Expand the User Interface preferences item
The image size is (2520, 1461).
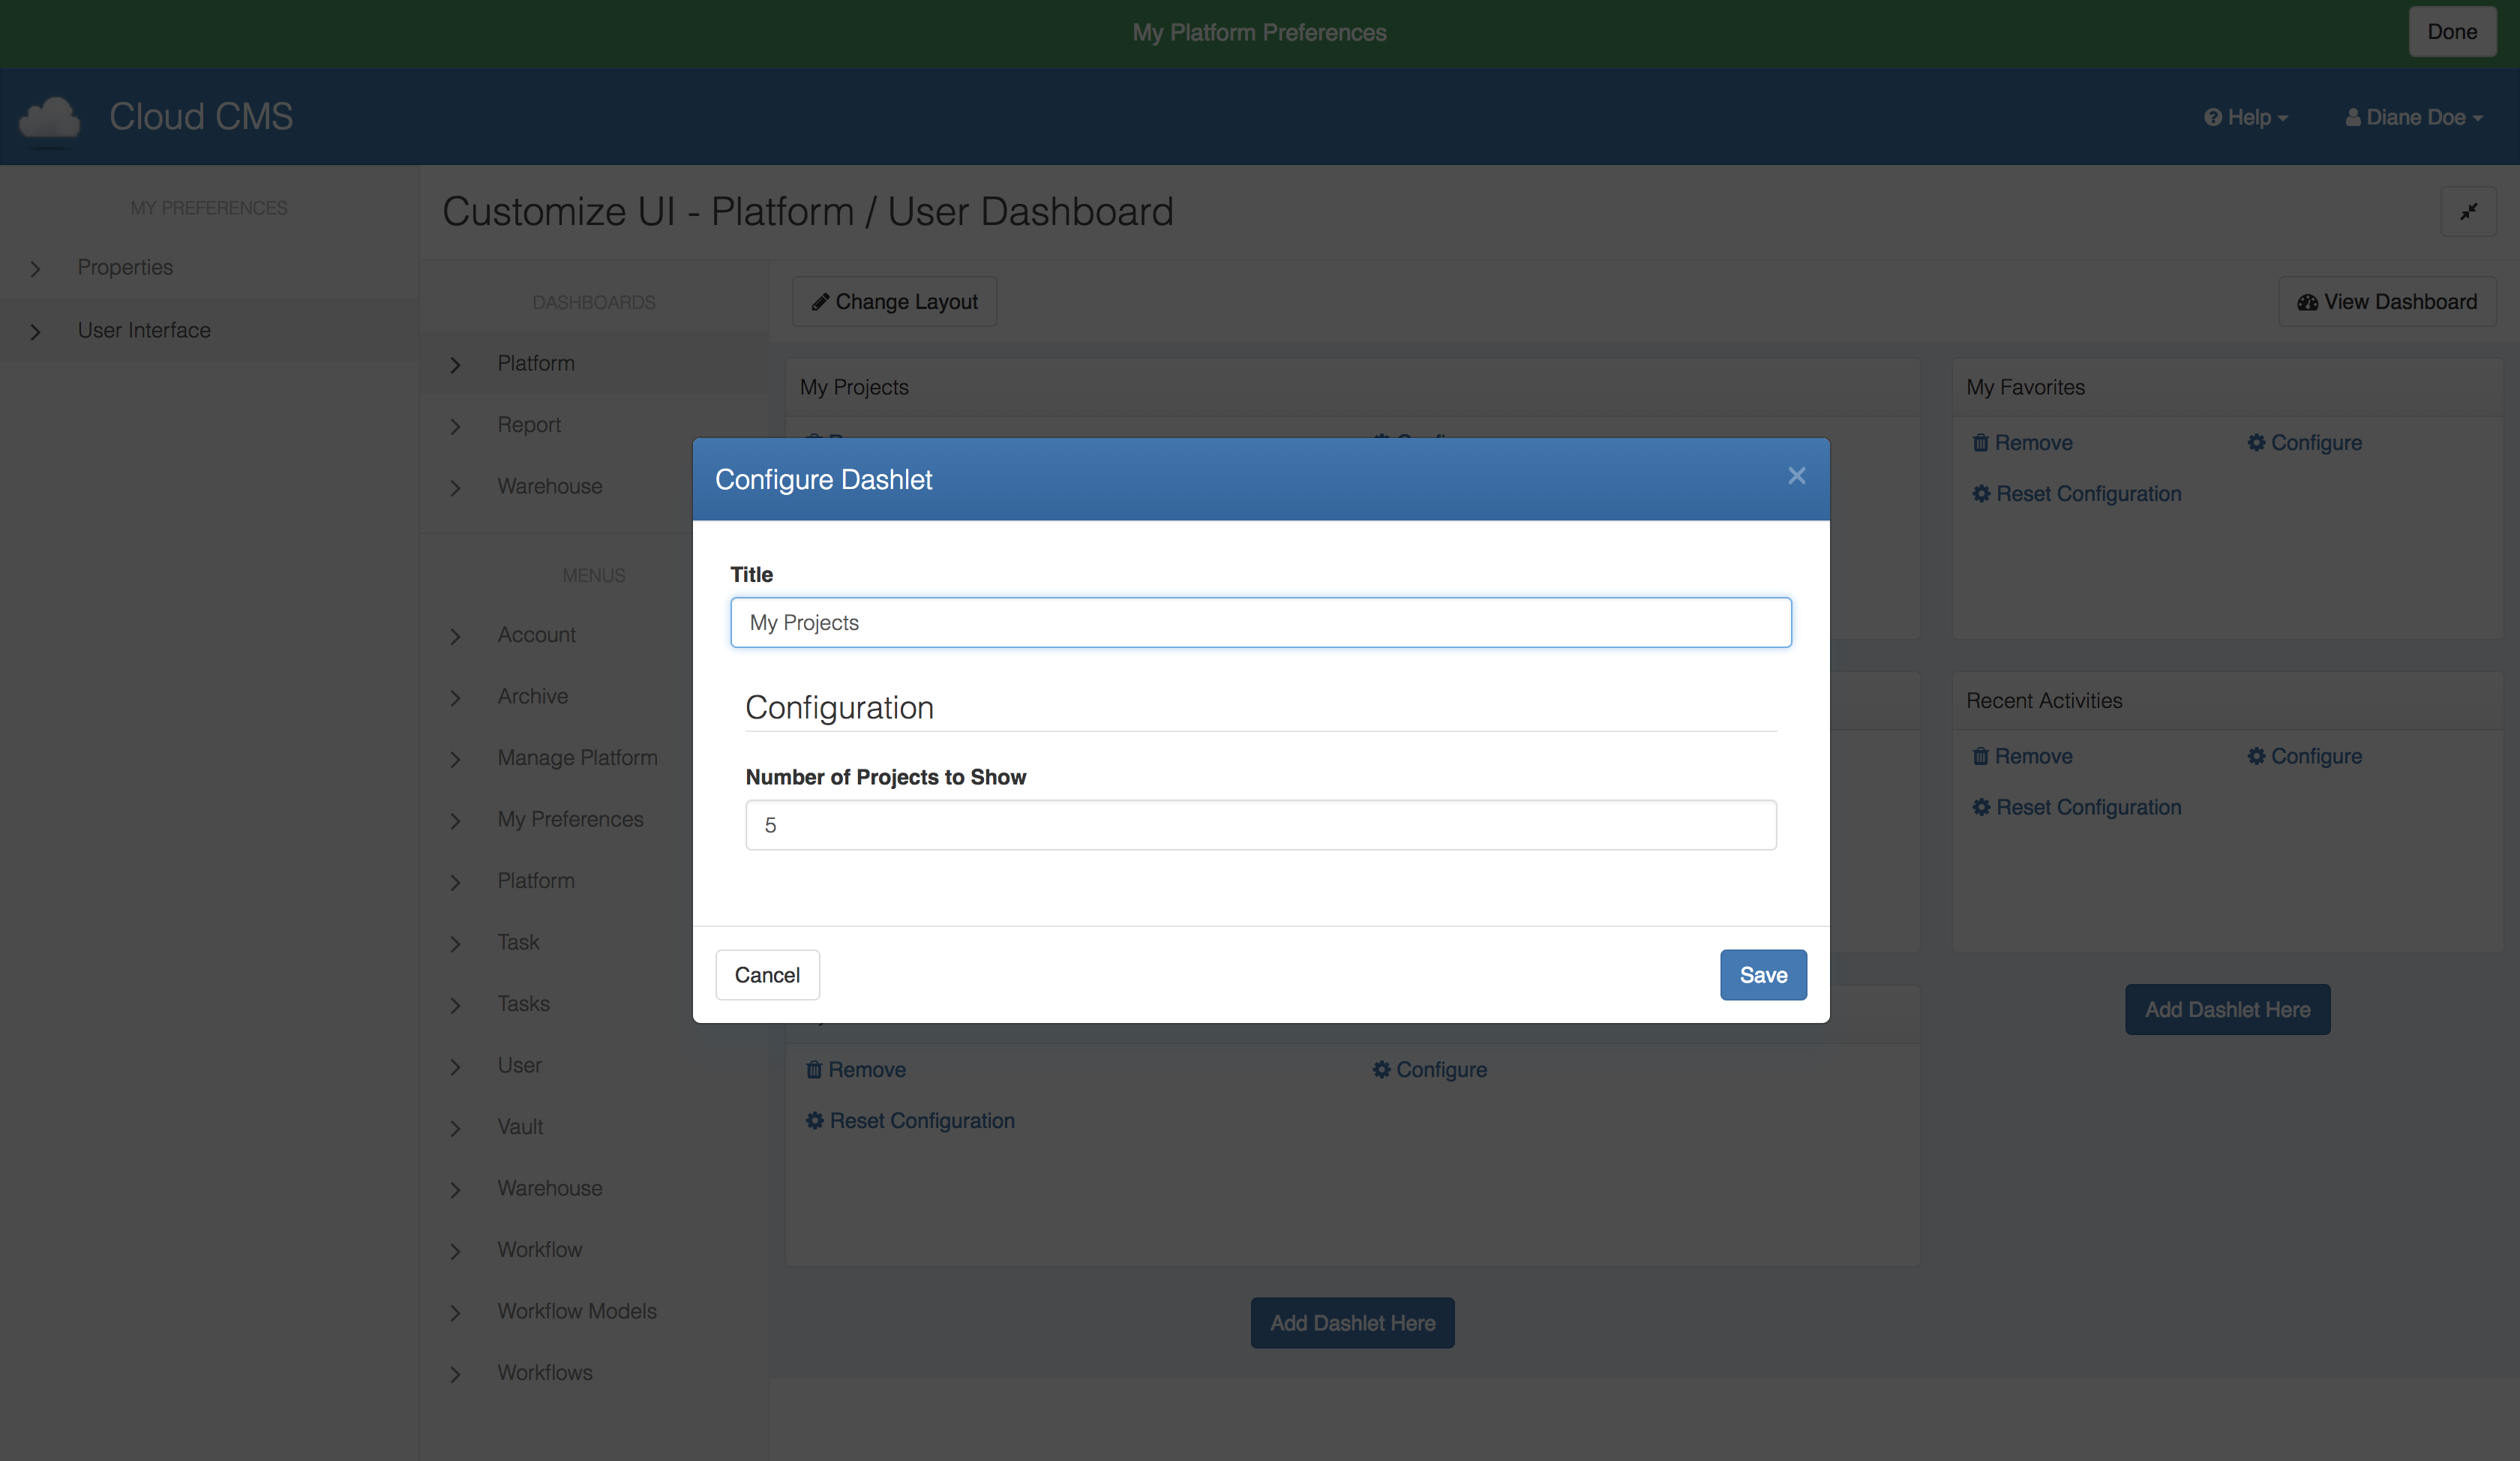click(144, 330)
